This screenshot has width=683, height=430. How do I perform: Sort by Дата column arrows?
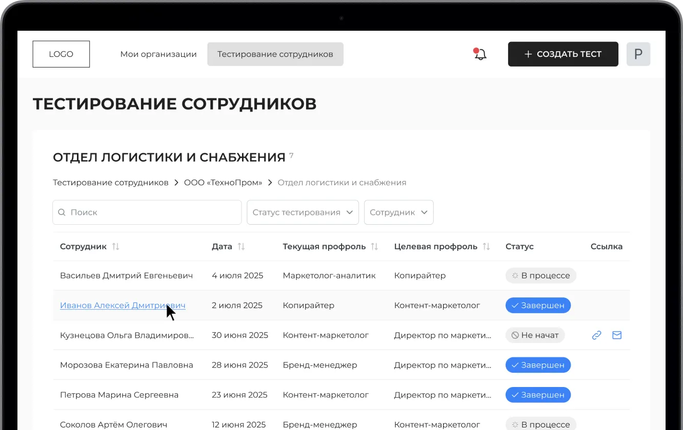coord(242,247)
